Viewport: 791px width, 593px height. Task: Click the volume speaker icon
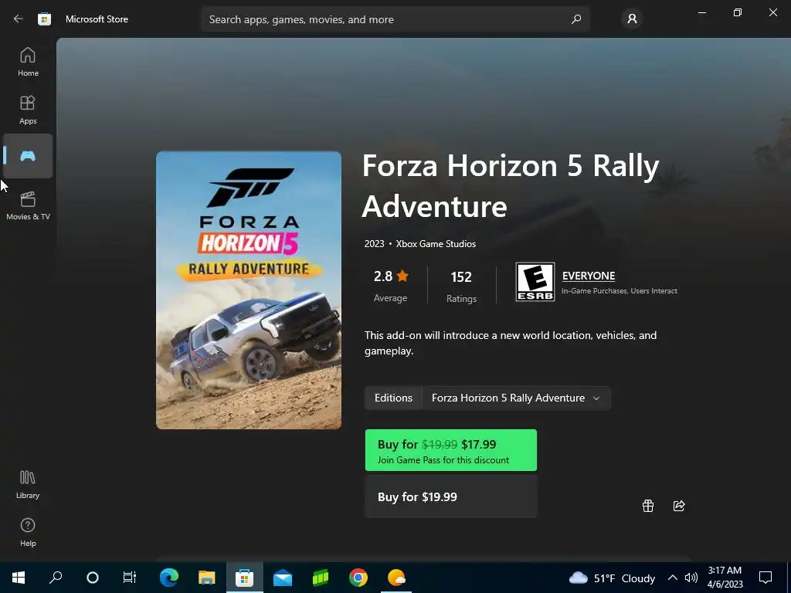(x=691, y=578)
